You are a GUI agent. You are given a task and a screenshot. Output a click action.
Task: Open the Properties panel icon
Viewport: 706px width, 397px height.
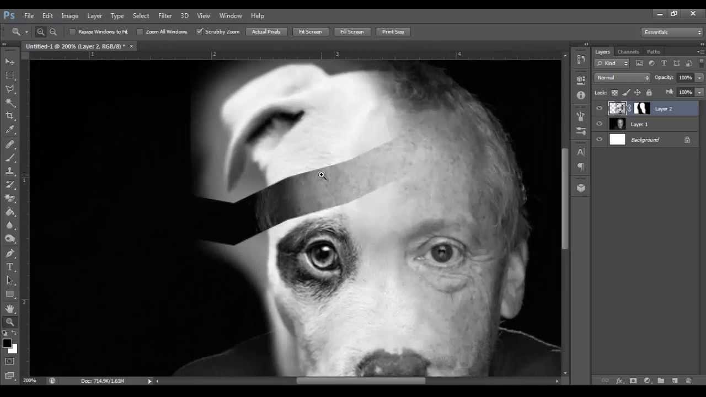[581, 80]
